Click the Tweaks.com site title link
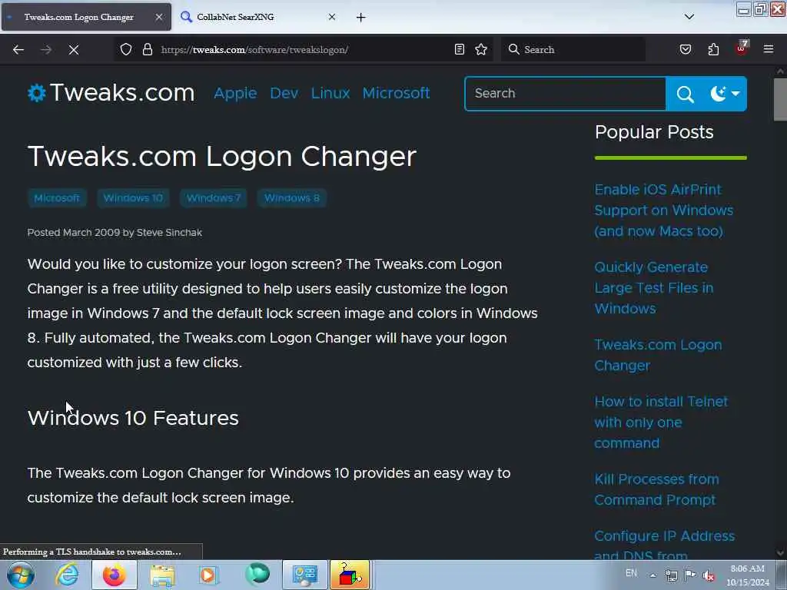Image resolution: width=787 pixels, height=590 pixels. point(122,93)
